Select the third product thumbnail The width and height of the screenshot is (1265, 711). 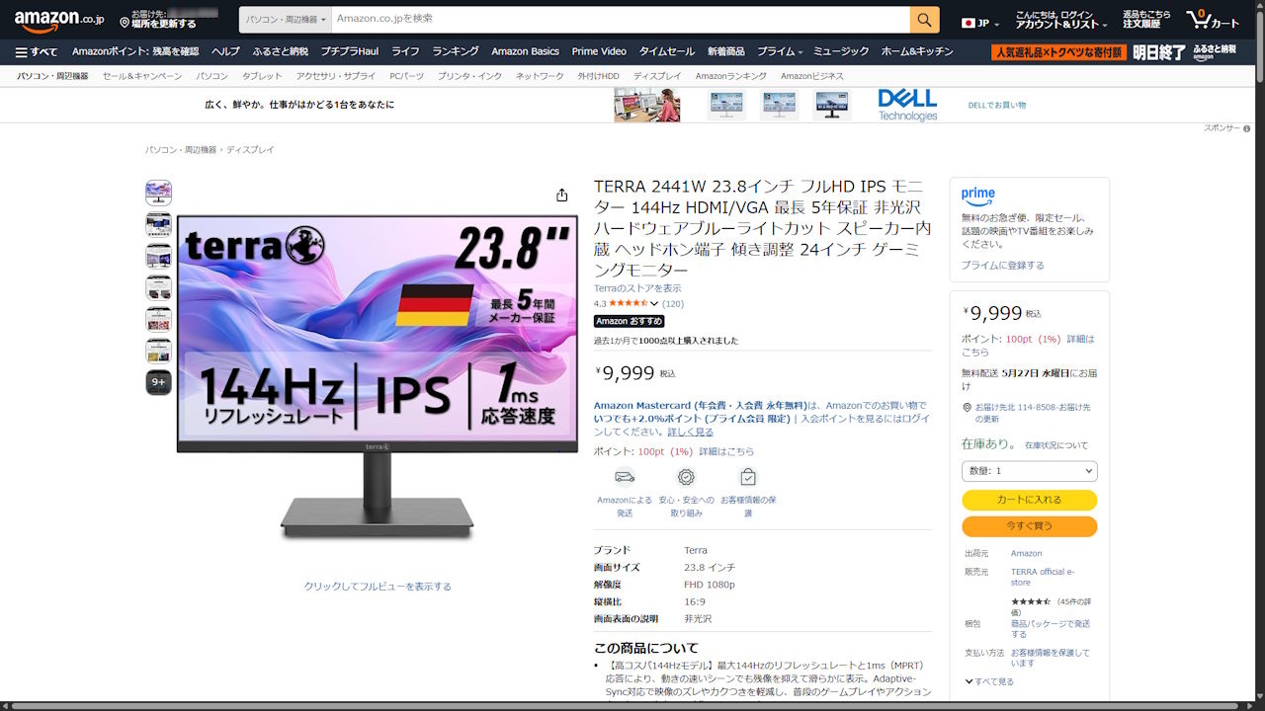pyautogui.click(x=158, y=256)
